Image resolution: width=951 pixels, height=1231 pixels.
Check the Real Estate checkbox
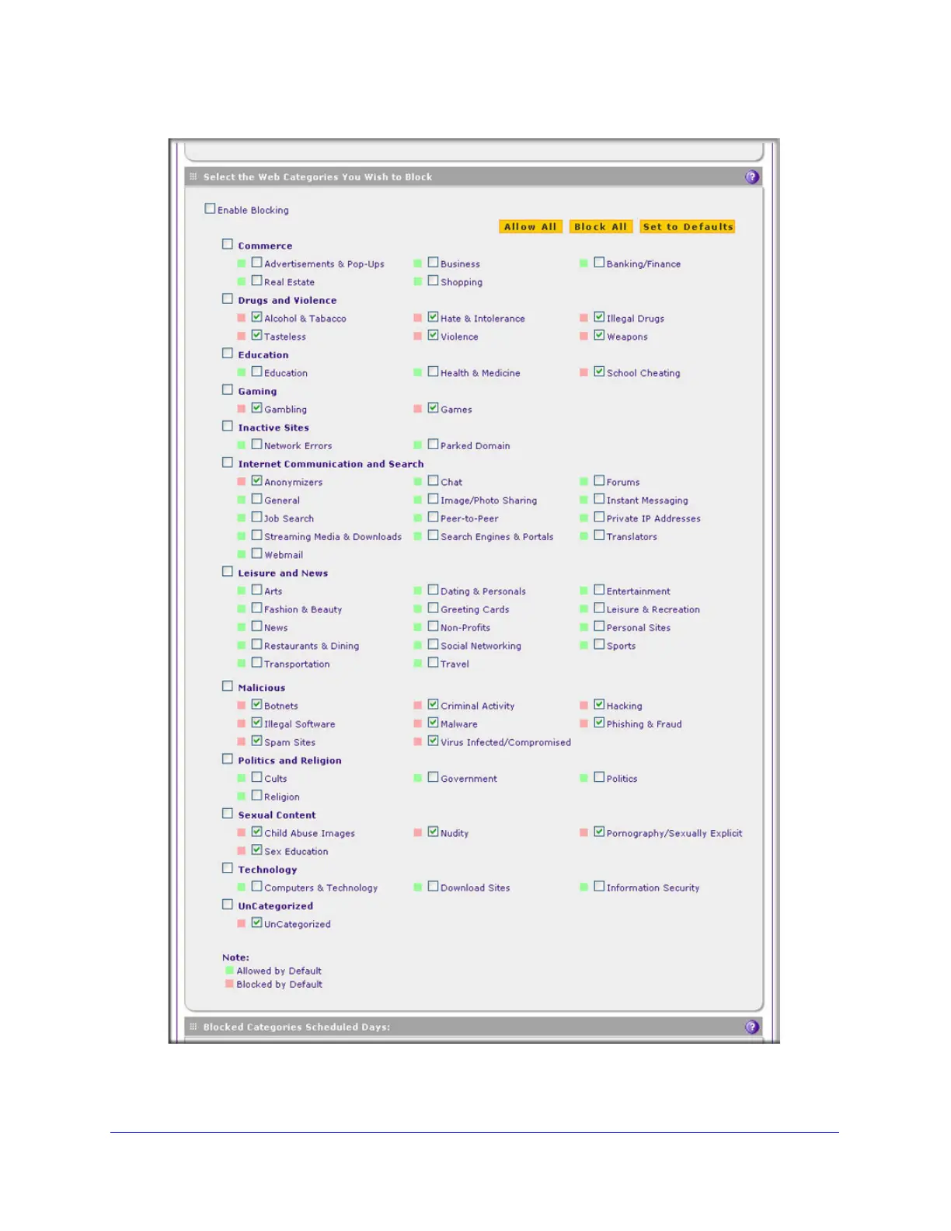pos(256,281)
